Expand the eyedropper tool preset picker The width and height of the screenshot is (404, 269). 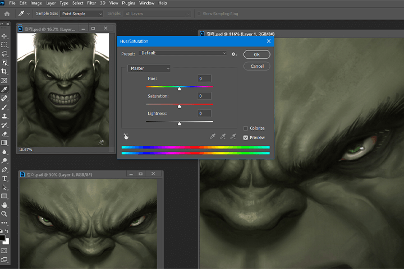click(x=29, y=13)
